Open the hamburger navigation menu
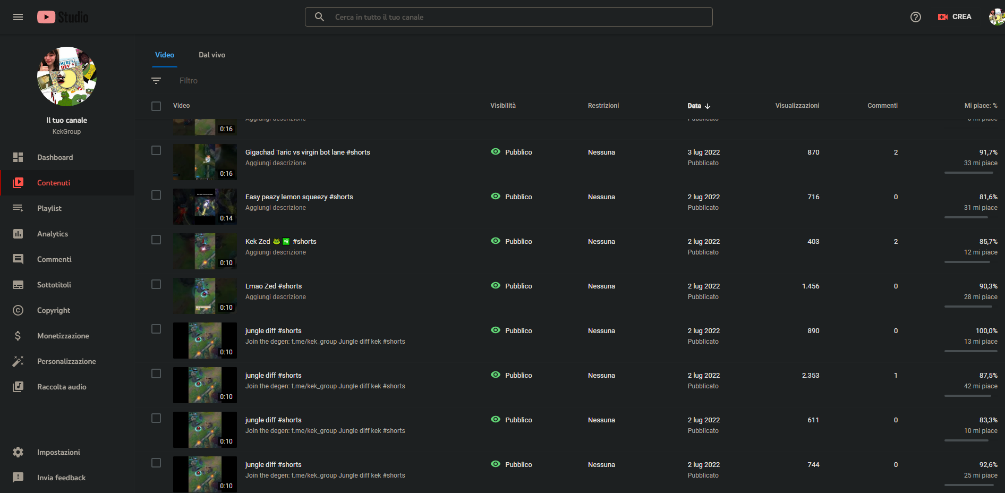Viewport: 1005px width, 493px height. click(18, 17)
